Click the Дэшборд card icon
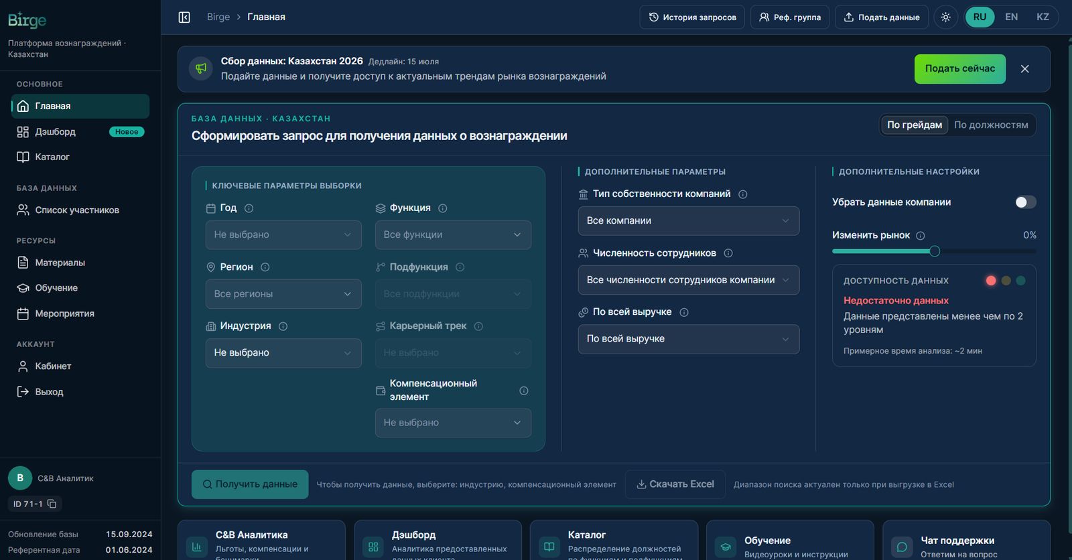Viewport: 1072px width, 560px height. click(x=373, y=547)
